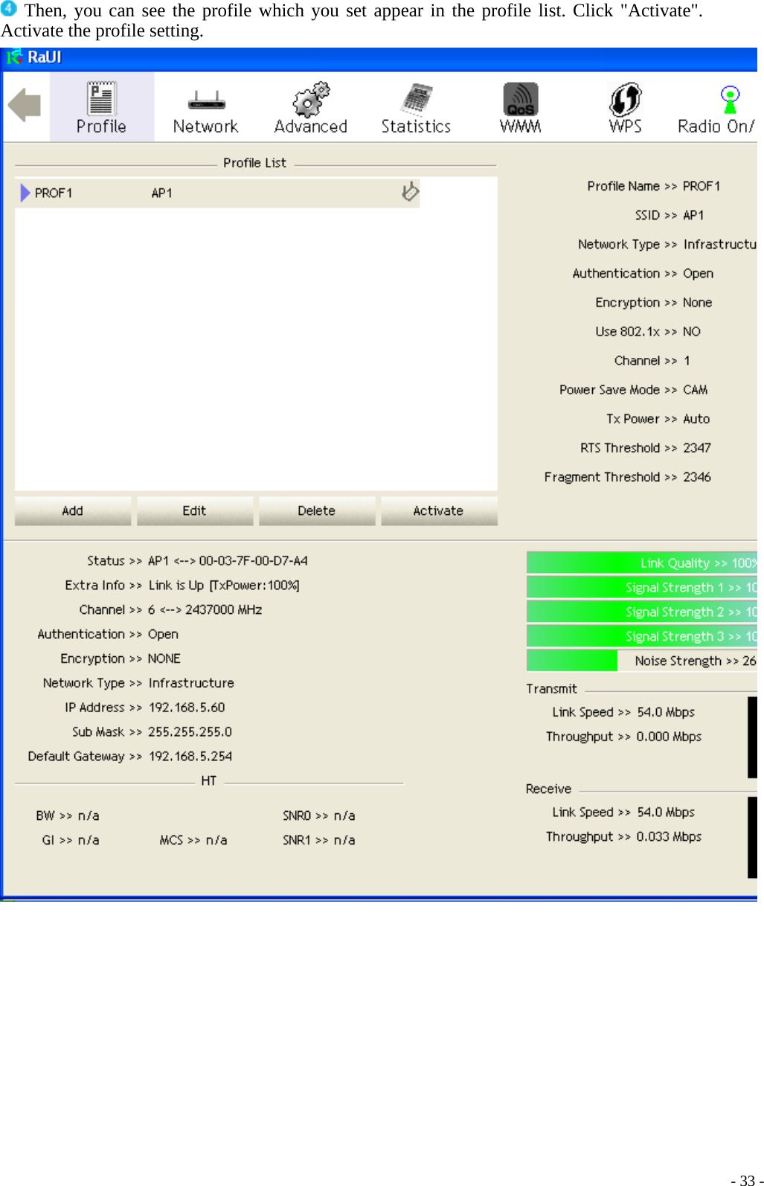The width and height of the screenshot is (764, 1186).
Task: Click the SNR0 n/a value
Action: coord(344,815)
